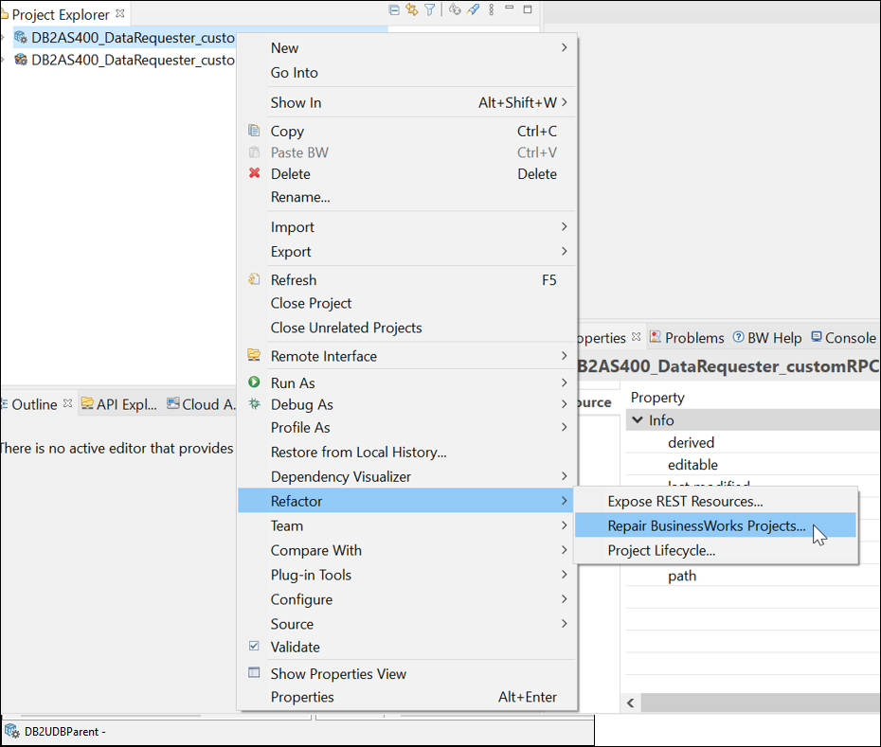Open the Plug-in Tools submenu
The height and width of the screenshot is (747, 881).
[x=407, y=575]
